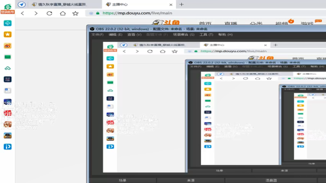
Task: Open the teal plus-cross sidebar icon
Action: (7, 23)
